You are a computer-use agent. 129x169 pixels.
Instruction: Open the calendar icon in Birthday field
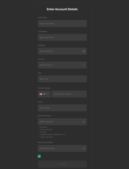tap(84, 51)
